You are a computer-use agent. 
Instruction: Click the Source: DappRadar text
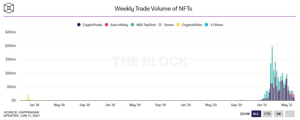coord(20,112)
